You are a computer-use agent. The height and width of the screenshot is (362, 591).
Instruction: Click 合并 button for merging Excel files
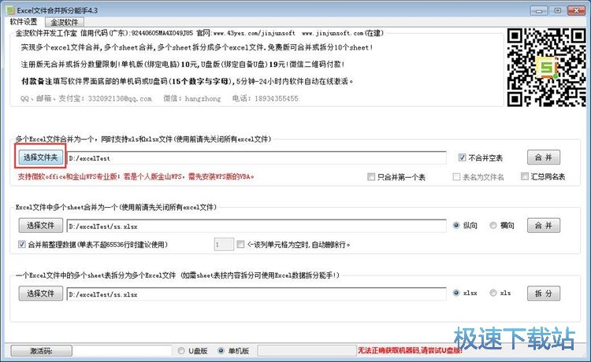click(543, 157)
